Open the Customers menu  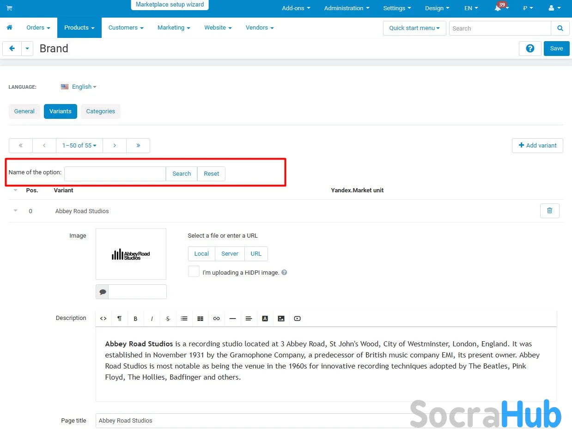[126, 28]
